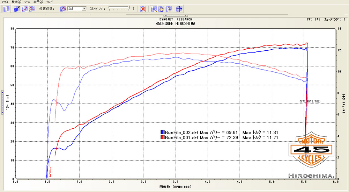
Task: Select the zoom magnifier graph tool
Action: tap(154, 9)
